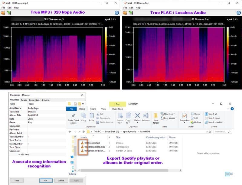242x185 pixels.
Task: Open Edit menu in Spek FLAC window
Action: (131, 8)
